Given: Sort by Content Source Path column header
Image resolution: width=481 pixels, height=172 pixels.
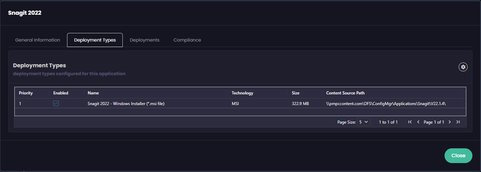Looking at the screenshot, I should tap(345, 93).
